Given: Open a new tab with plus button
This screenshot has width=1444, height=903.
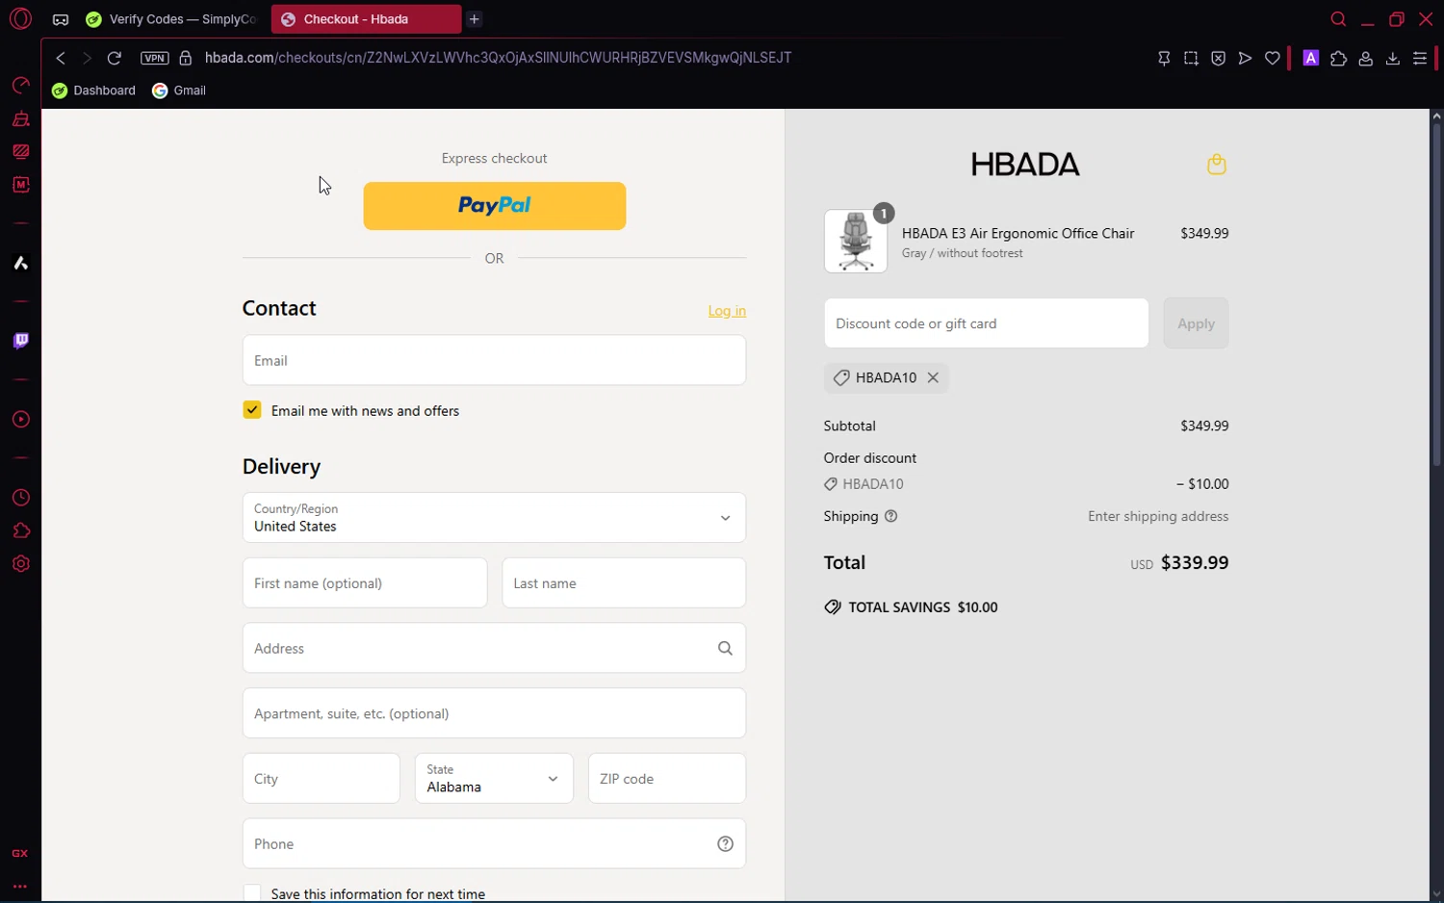Looking at the screenshot, I should pos(475,19).
